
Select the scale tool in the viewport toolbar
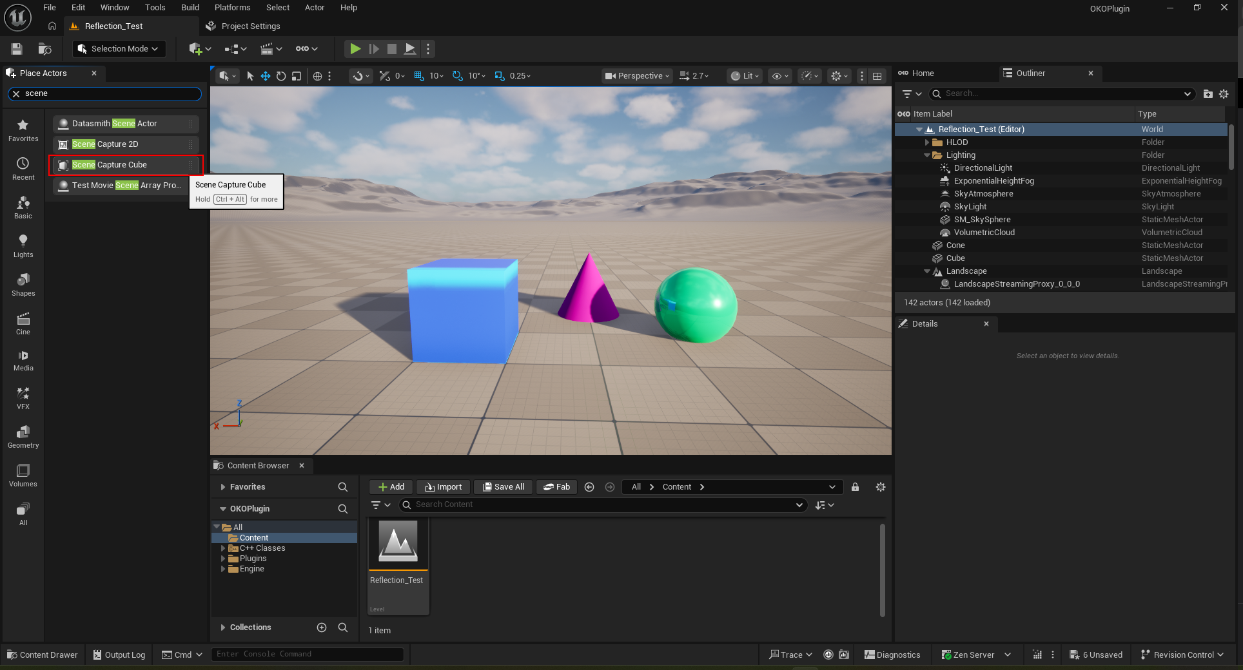[x=297, y=76]
